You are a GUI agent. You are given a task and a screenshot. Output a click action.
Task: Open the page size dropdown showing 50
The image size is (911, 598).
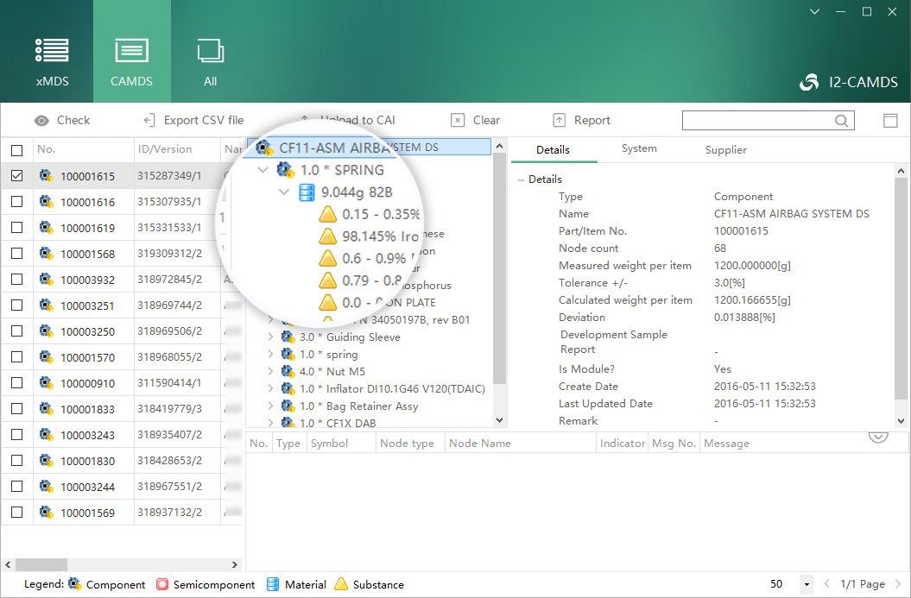click(806, 584)
